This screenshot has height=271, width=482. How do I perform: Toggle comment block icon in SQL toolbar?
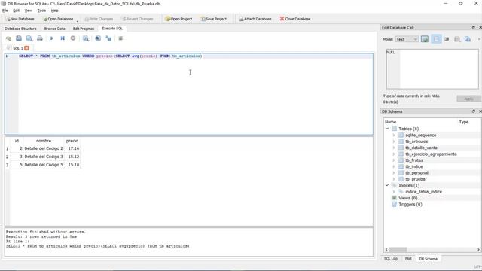click(120, 38)
